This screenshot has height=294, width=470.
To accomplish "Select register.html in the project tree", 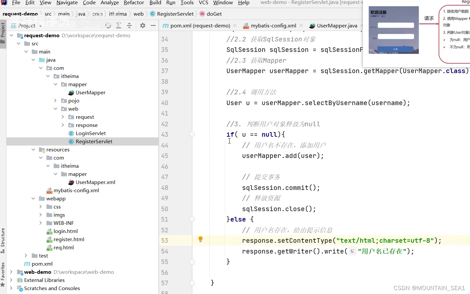I will (69, 239).
